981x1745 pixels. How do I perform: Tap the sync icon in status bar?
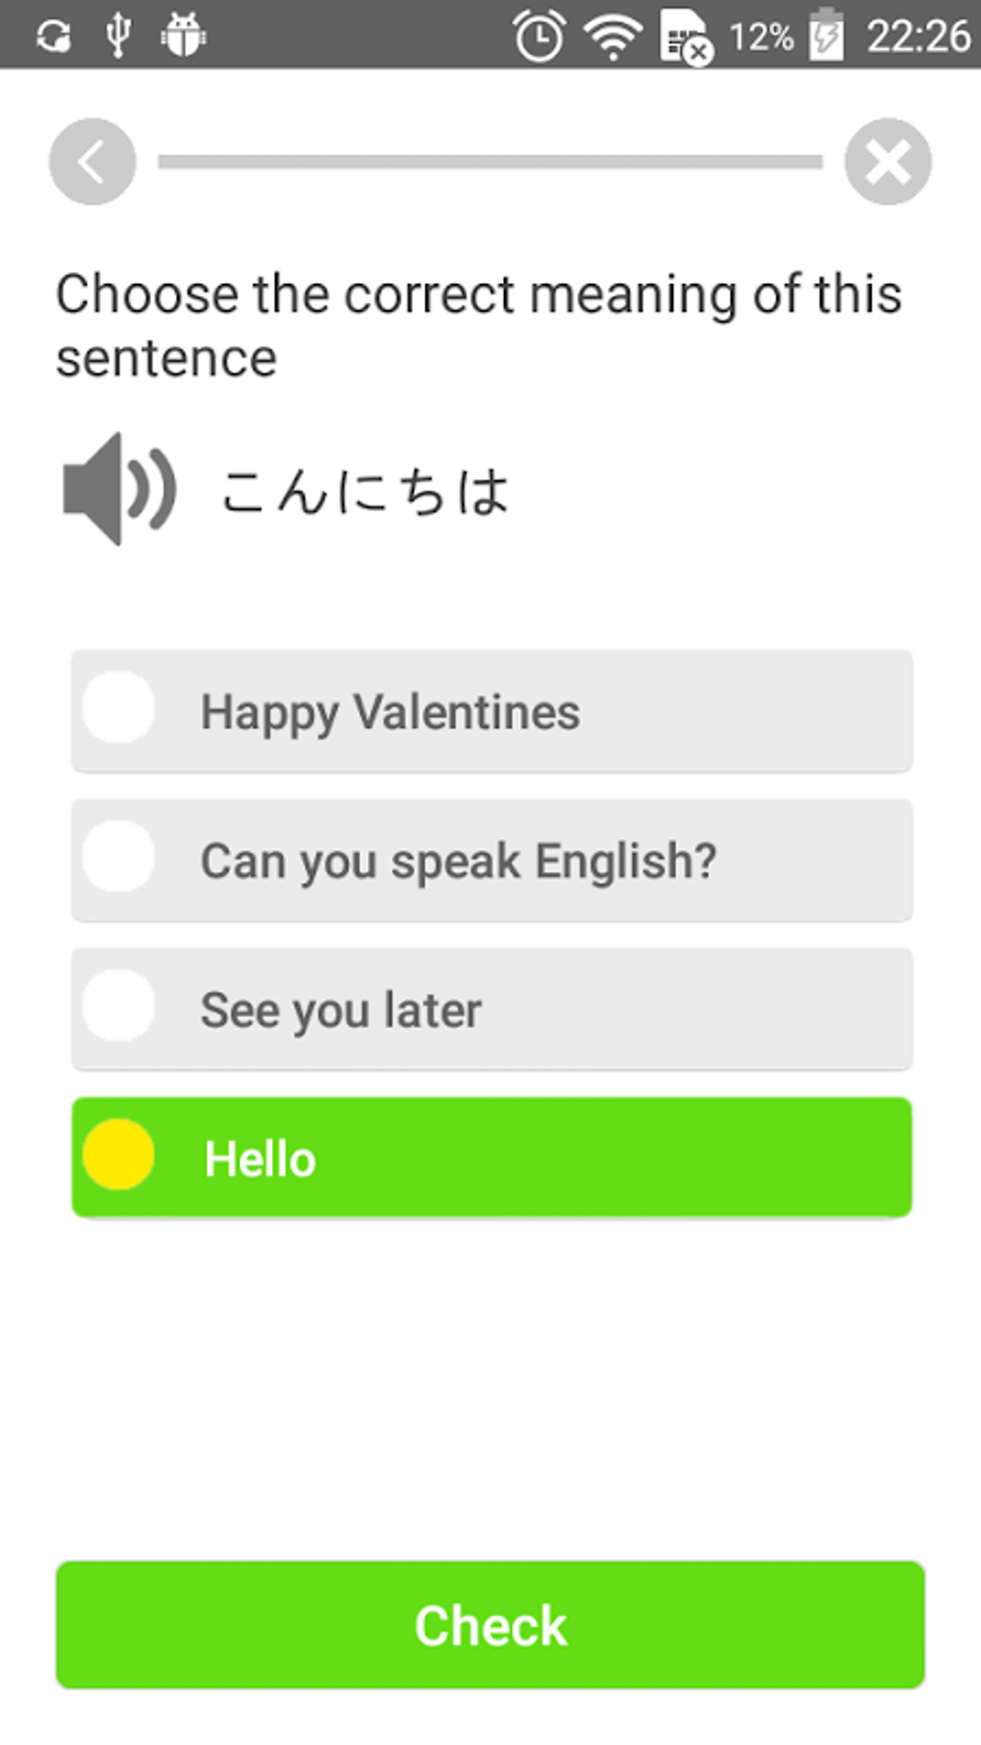pos(53,38)
